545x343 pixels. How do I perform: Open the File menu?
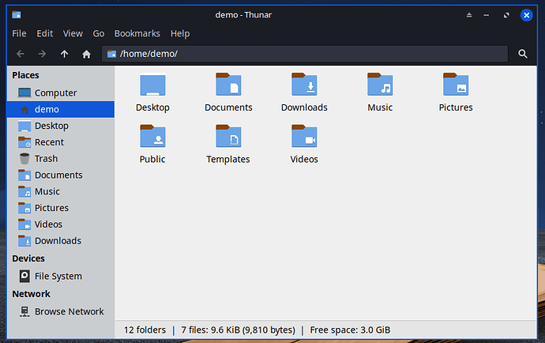tap(19, 33)
